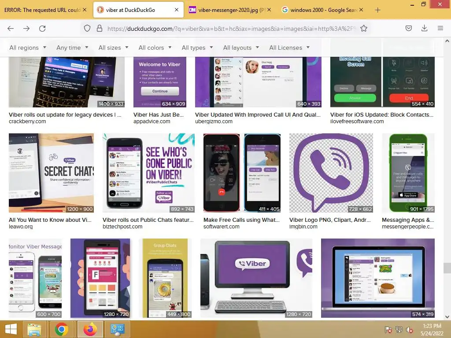Viewport: 451px width, 338px height.
Task: Select the BlackBerry phones 1400 × 933 image
Action: point(67,82)
